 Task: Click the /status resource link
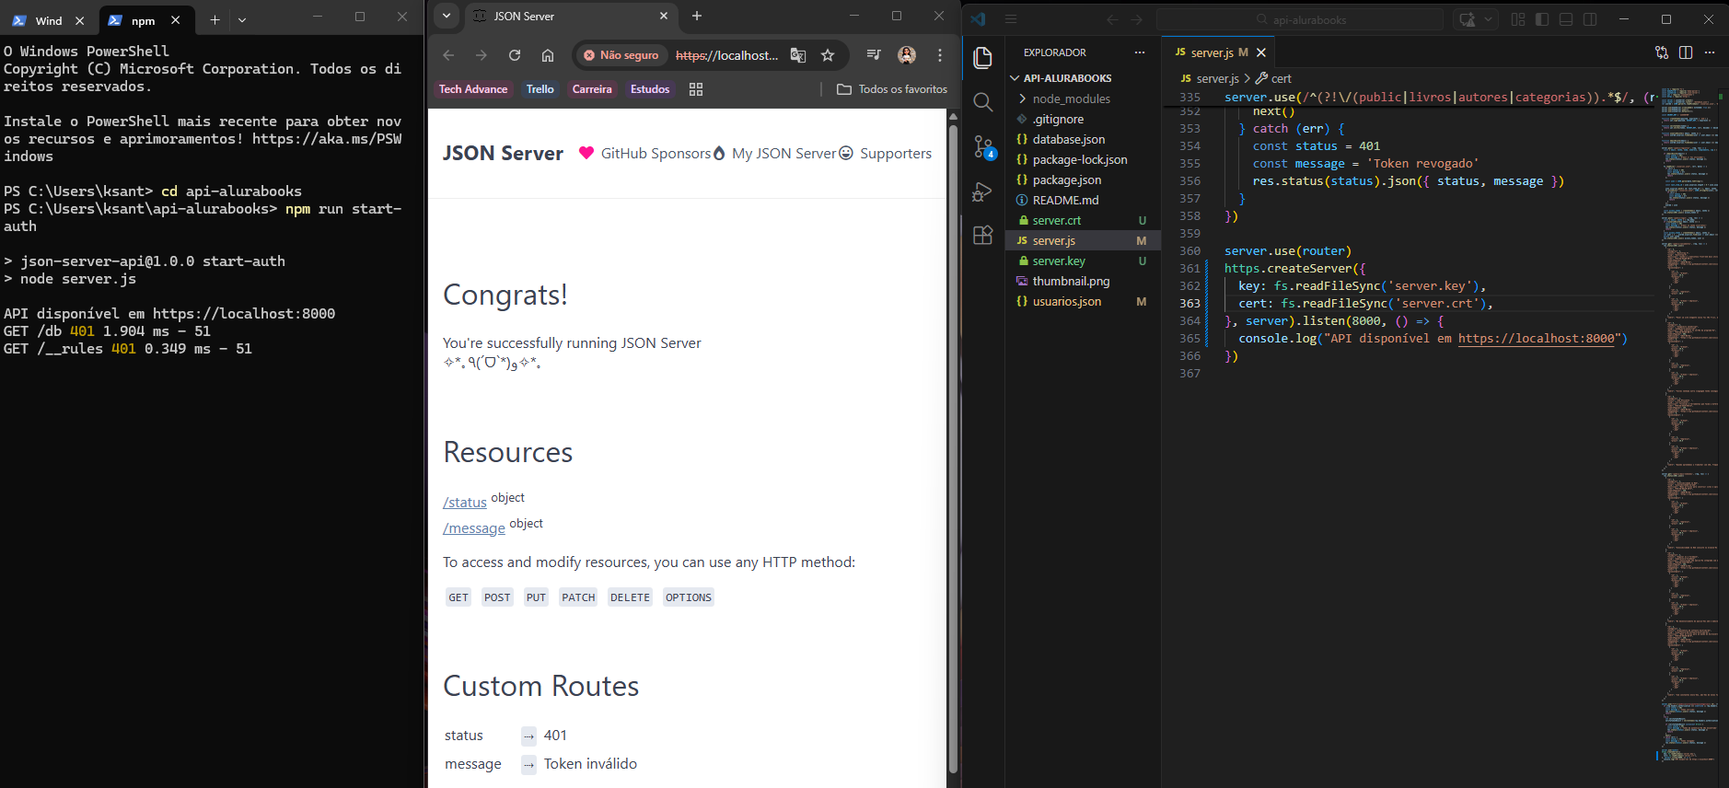point(465,503)
